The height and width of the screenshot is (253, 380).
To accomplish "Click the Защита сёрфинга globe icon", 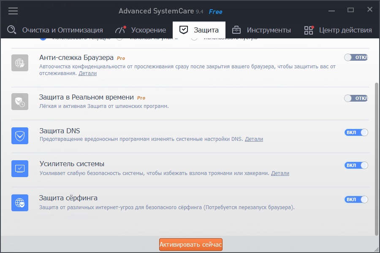I will (x=20, y=203).
